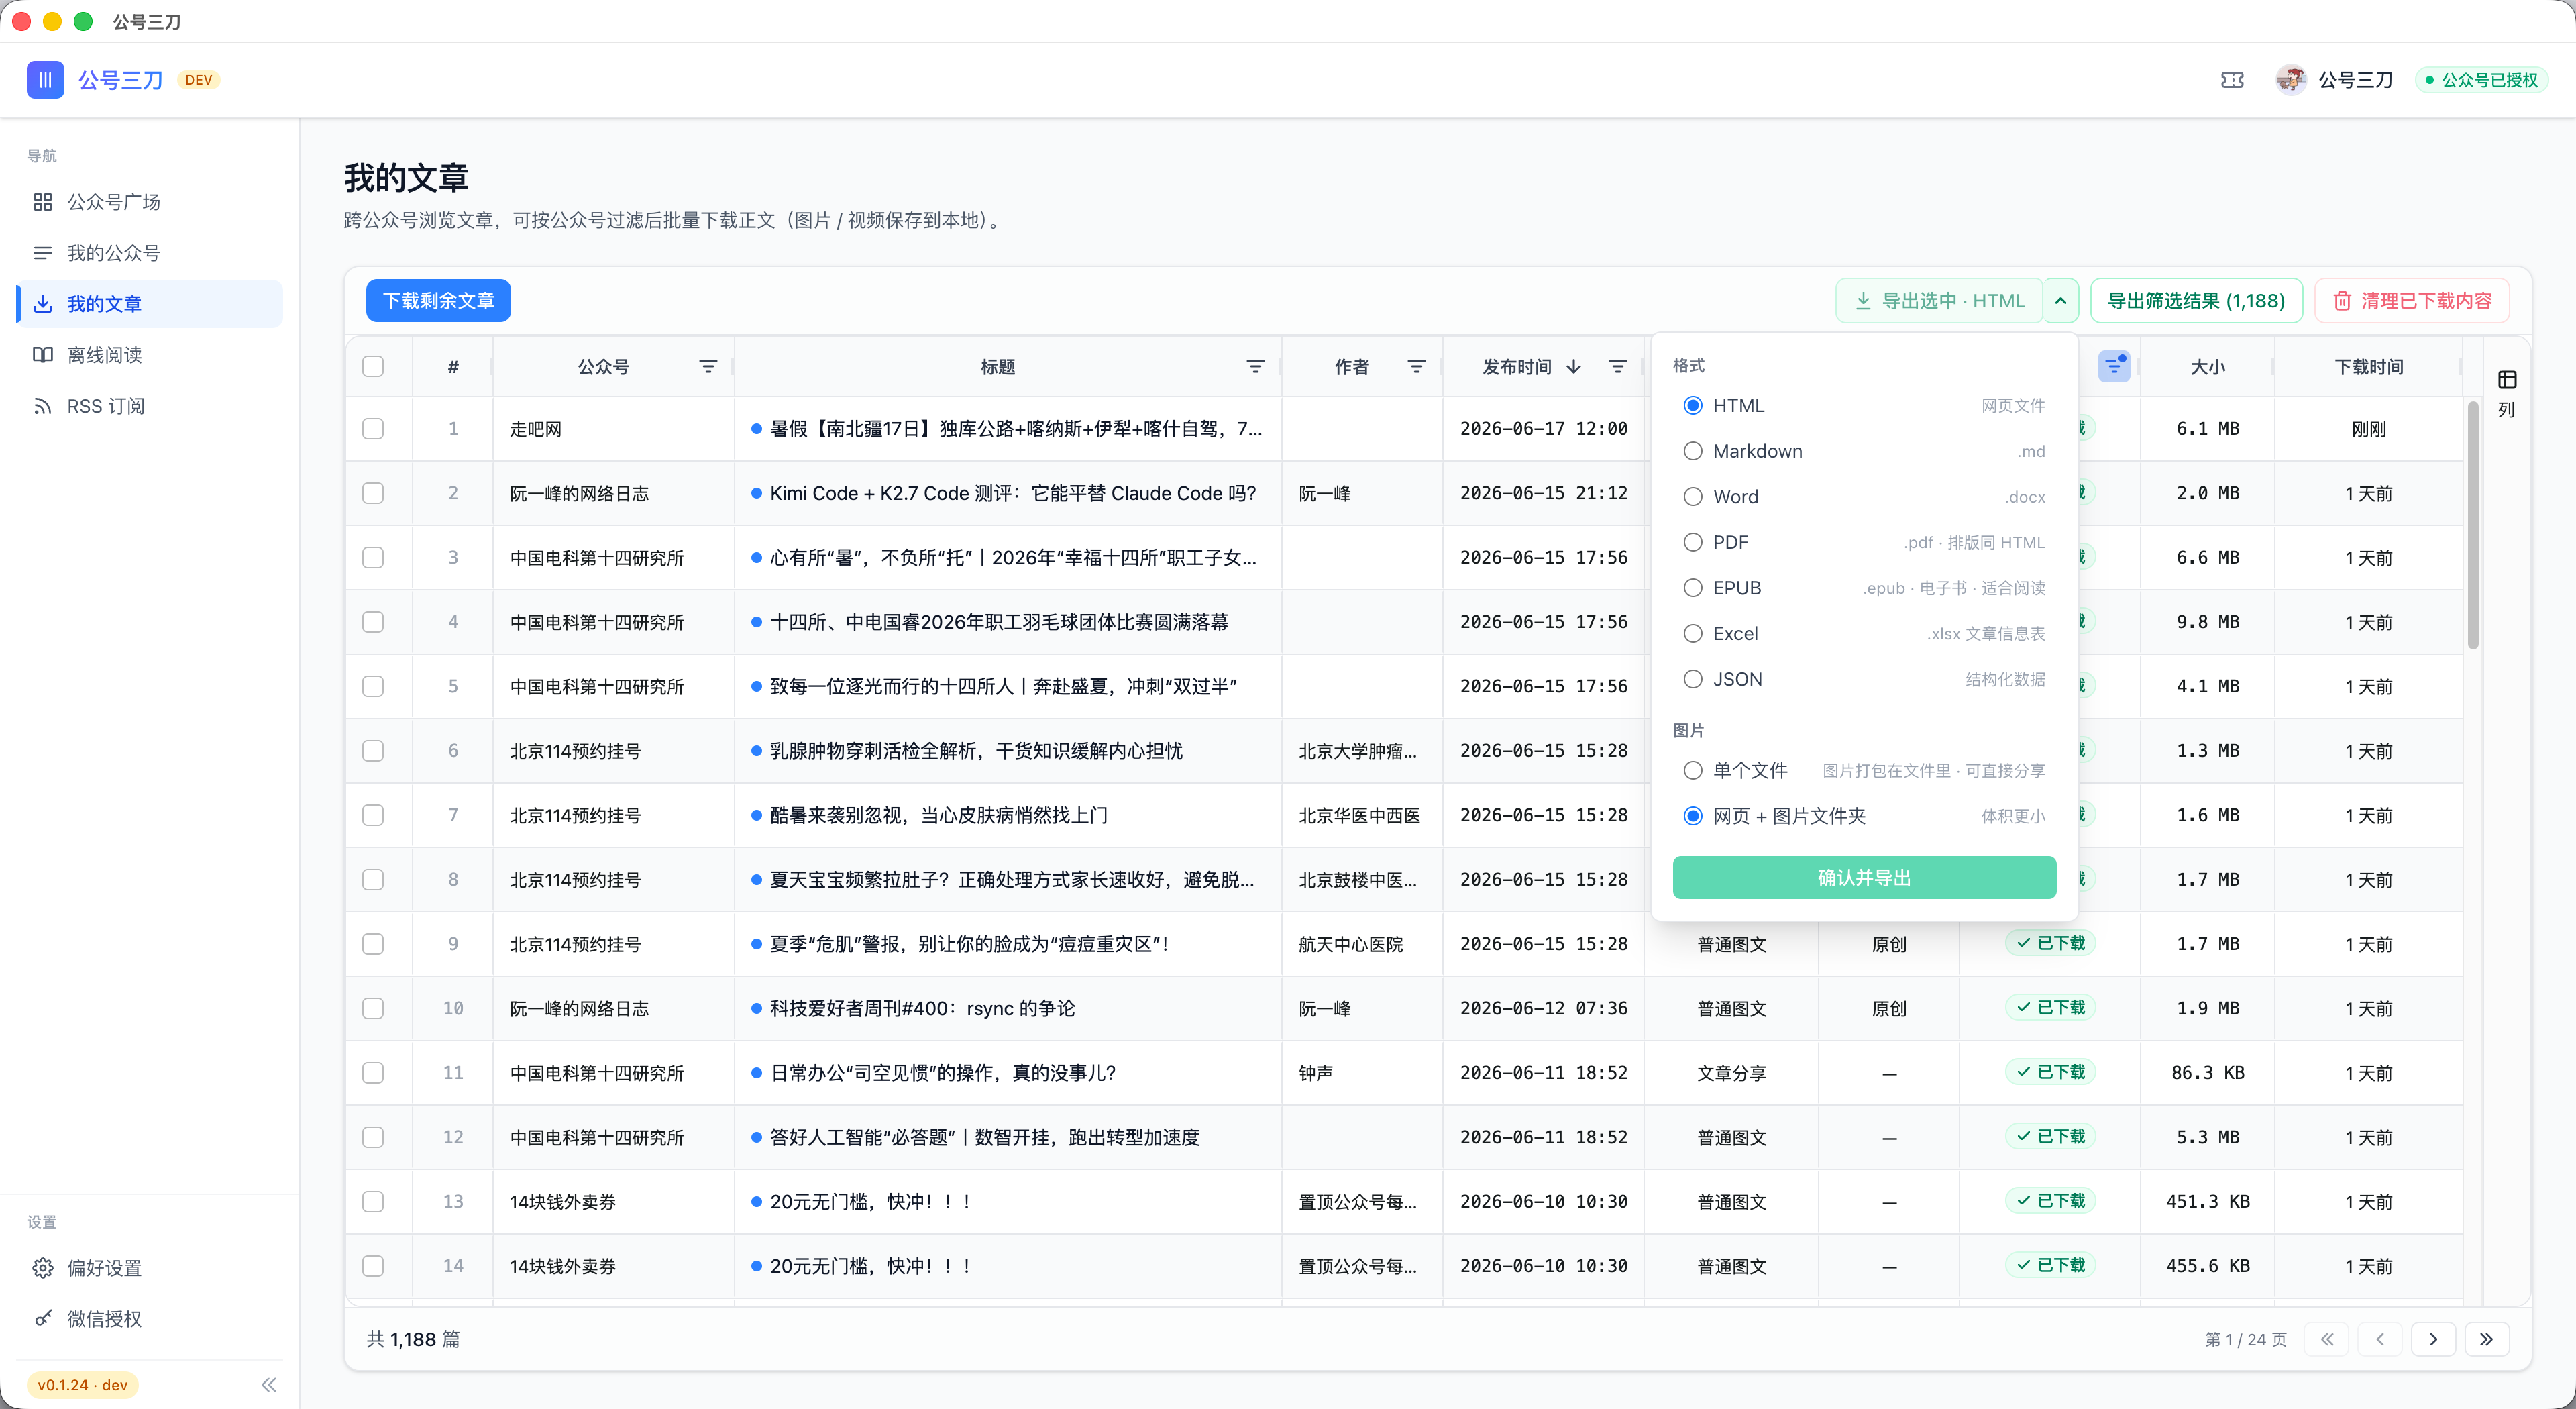Viewport: 2576px width, 1409px height.
Task: Open 微信授权 in the sidebar
Action: (x=150, y=1319)
